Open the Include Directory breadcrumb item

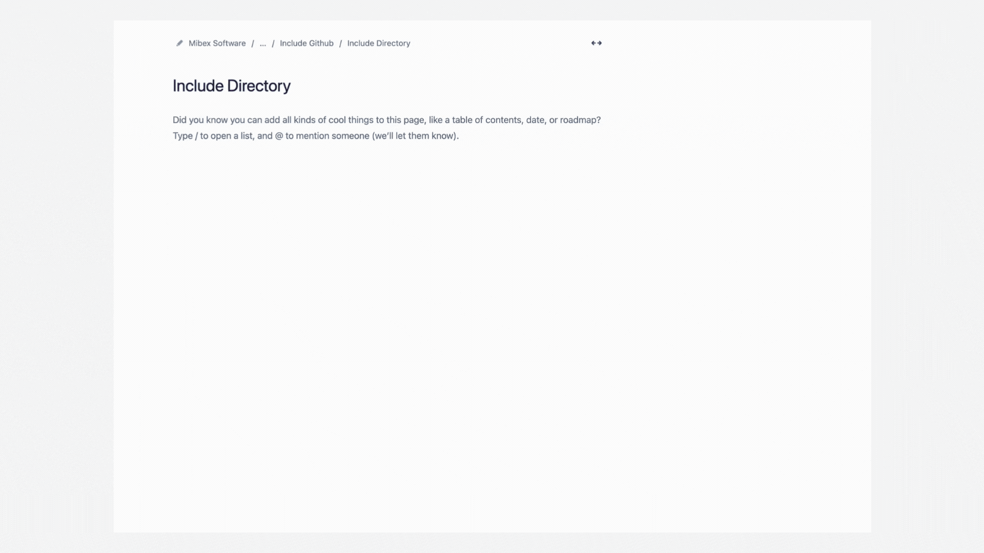(378, 43)
